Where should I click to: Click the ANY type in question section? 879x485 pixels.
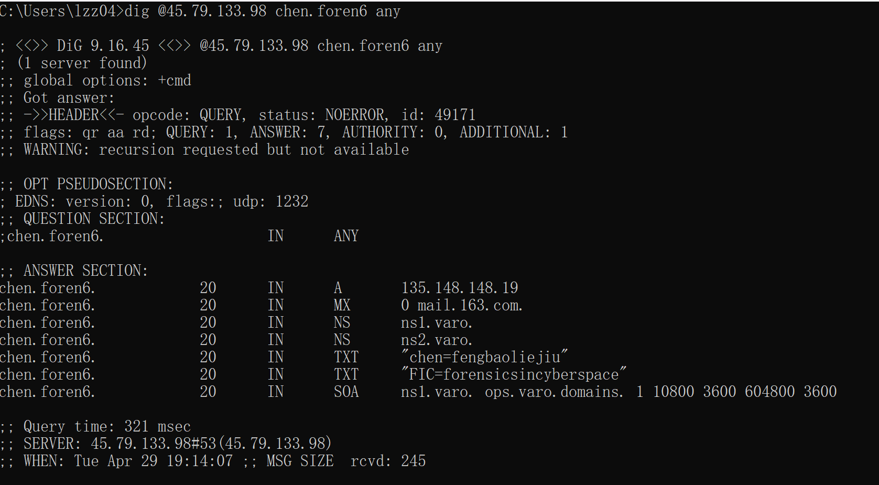(x=346, y=236)
